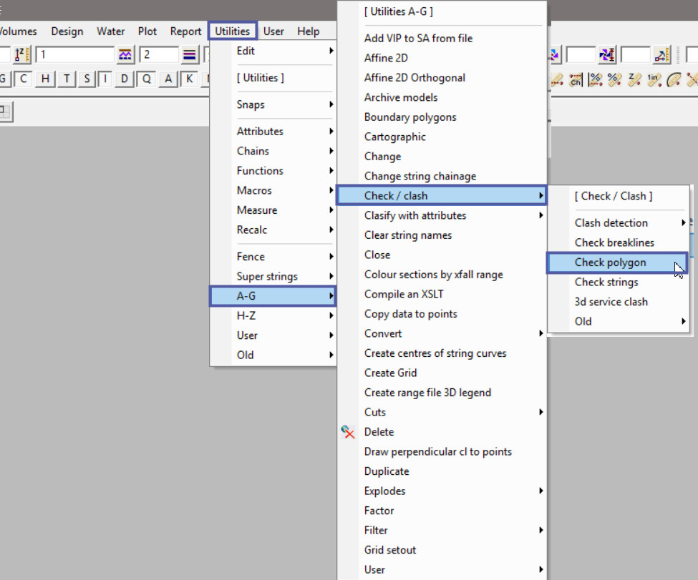Click the Delete icon with red cross

(348, 432)
